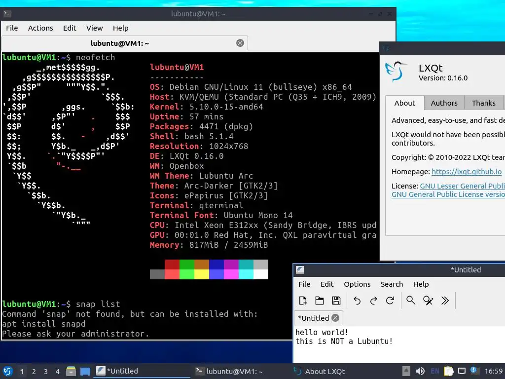This screenshot has height=379, width=505.
Task: Click removable media eject tray icon
Action: (x=406, y=371)
